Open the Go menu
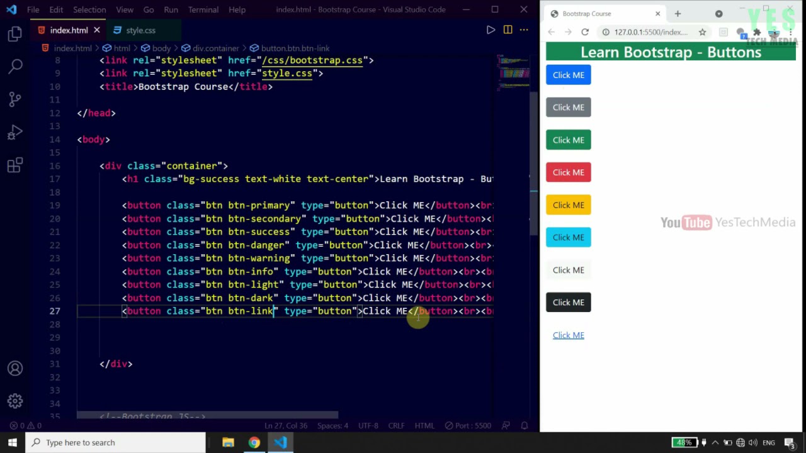This screenshot has width=806, height=453. [x=149, y=9]
